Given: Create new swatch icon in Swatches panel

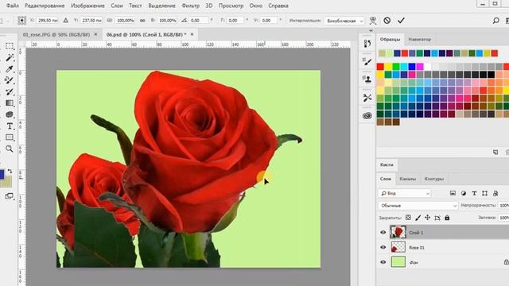Looking at the screenshot, I should 495,152.
